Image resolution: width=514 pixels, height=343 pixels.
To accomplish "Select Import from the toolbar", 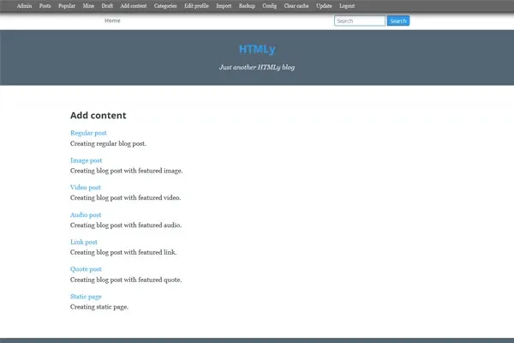I will (x=224, y=5).
